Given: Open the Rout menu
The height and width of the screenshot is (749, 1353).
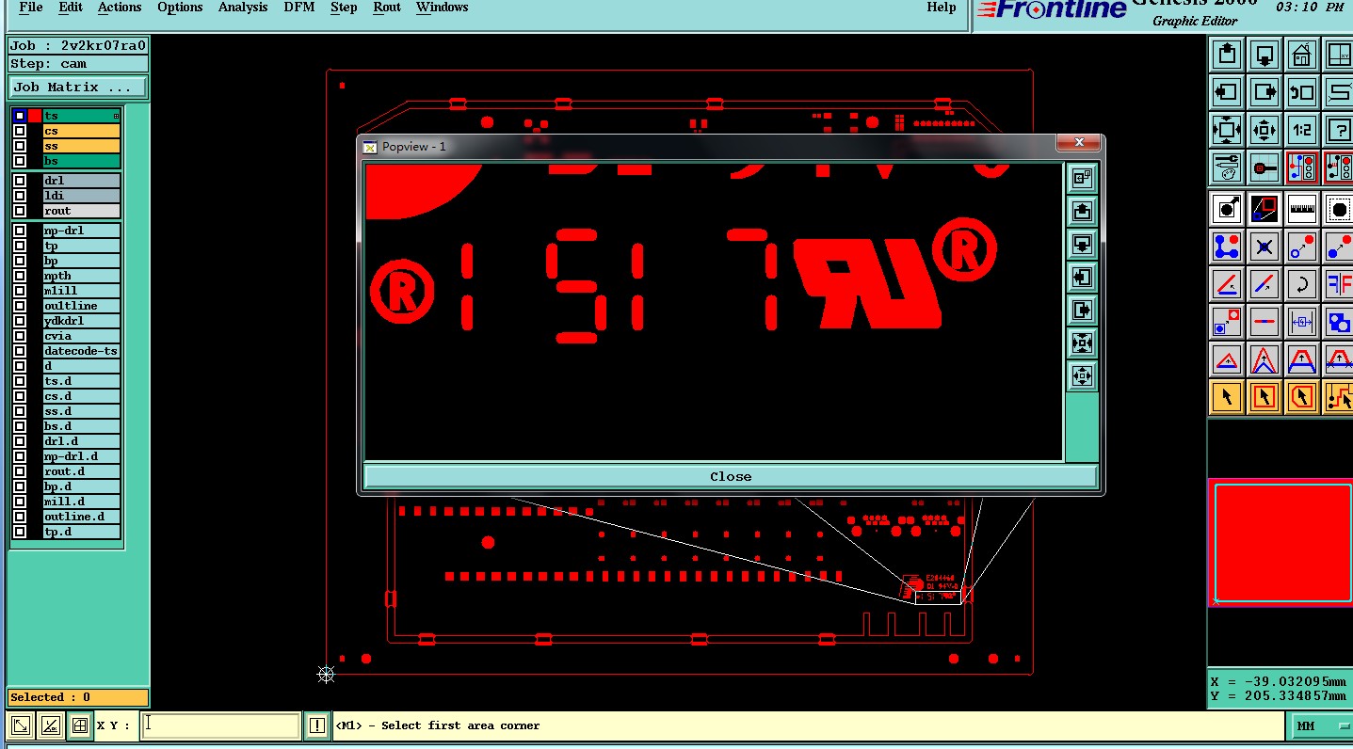Looking at the screenshot, I should coord(387,8).
